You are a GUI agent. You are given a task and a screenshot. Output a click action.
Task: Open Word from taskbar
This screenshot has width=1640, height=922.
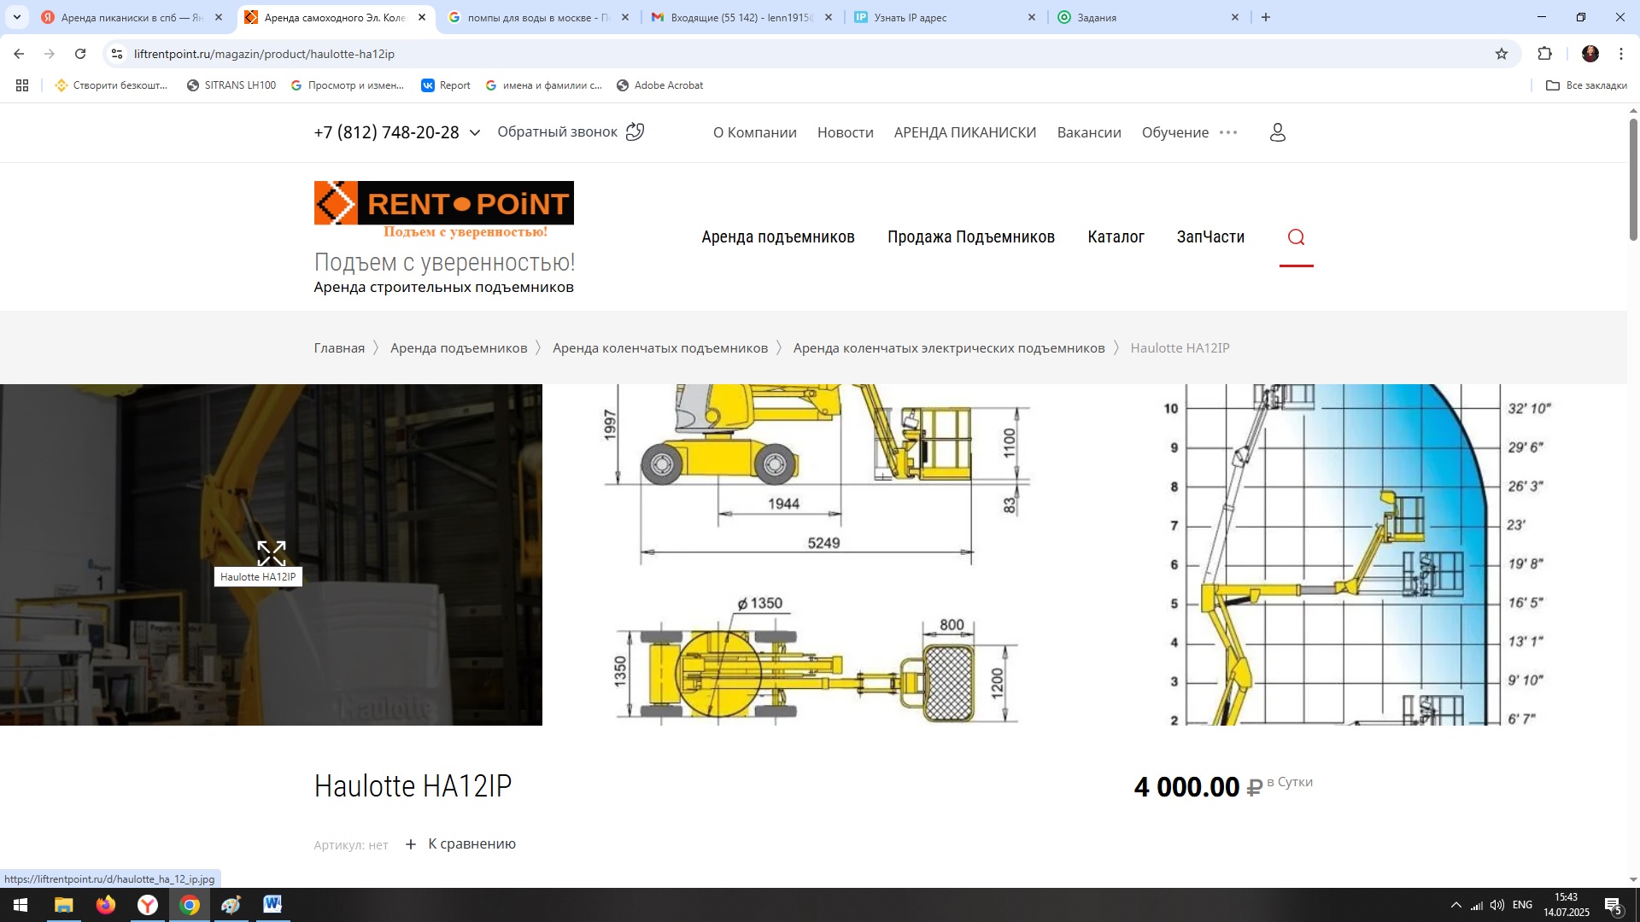click(x=272, y=905)
